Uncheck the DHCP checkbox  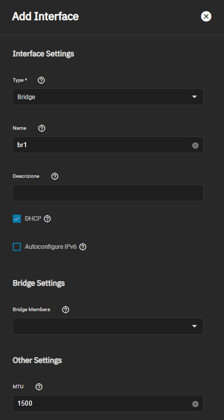coord(17,219)
